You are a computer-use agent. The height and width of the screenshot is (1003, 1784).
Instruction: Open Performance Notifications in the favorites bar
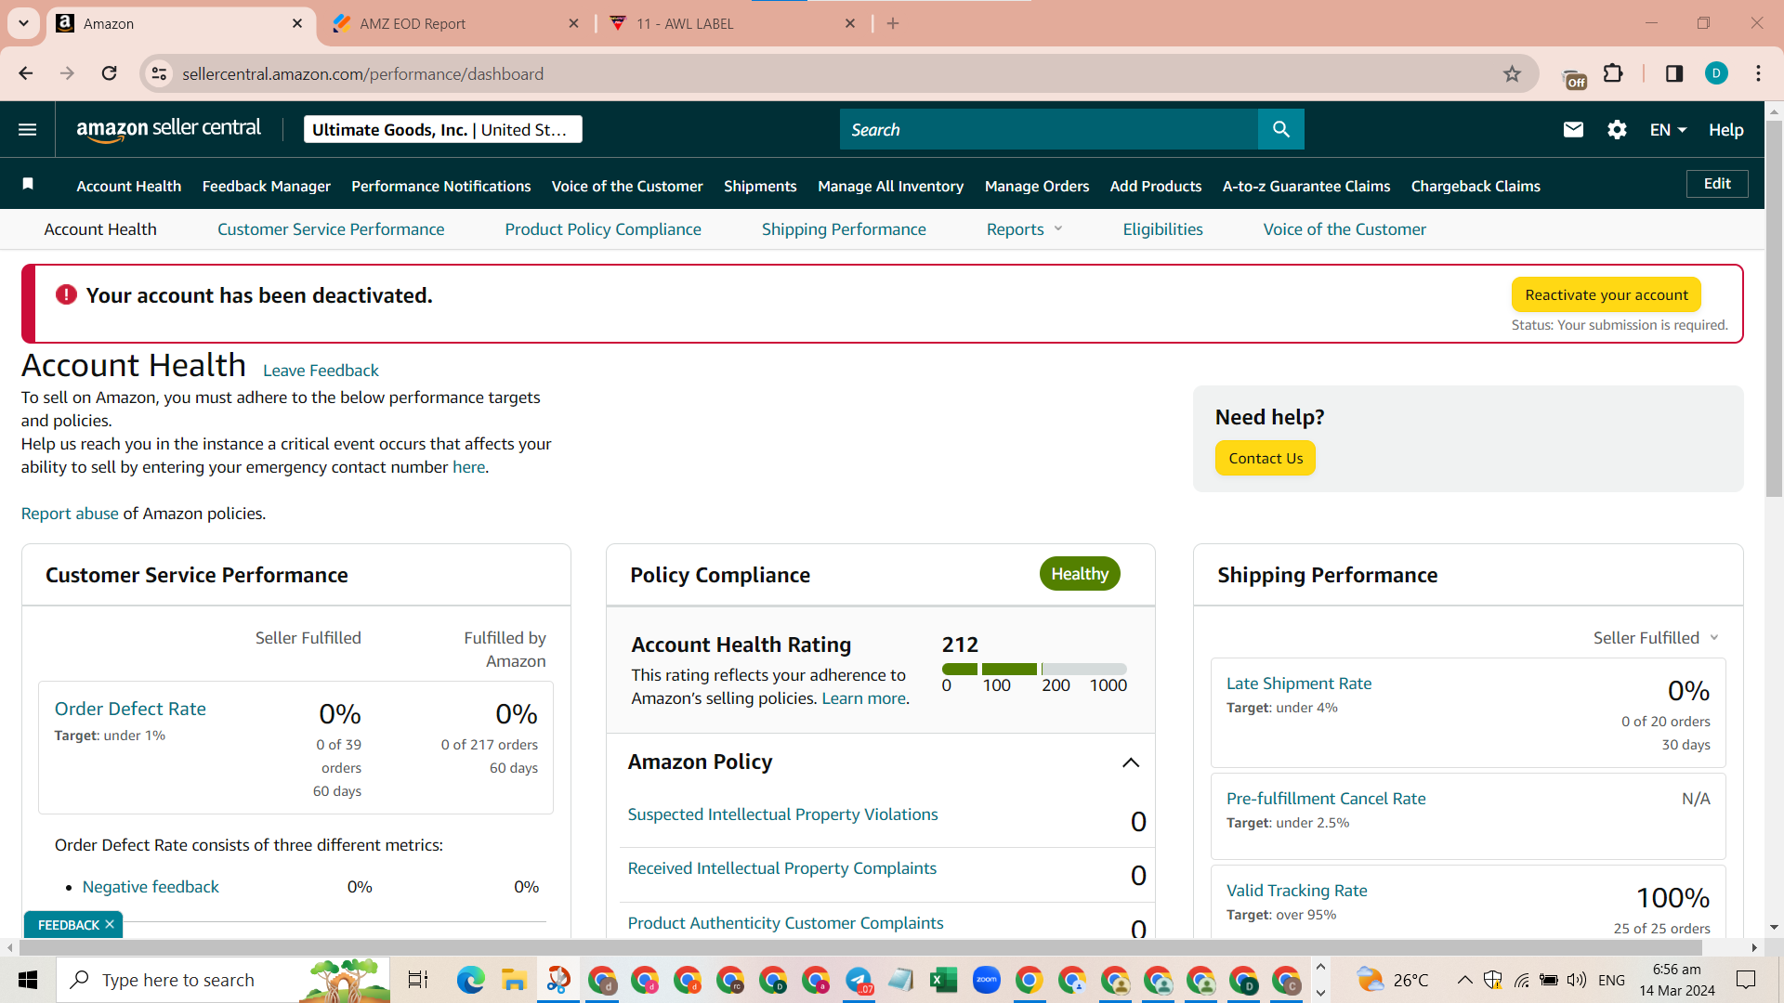coord(441,186)
